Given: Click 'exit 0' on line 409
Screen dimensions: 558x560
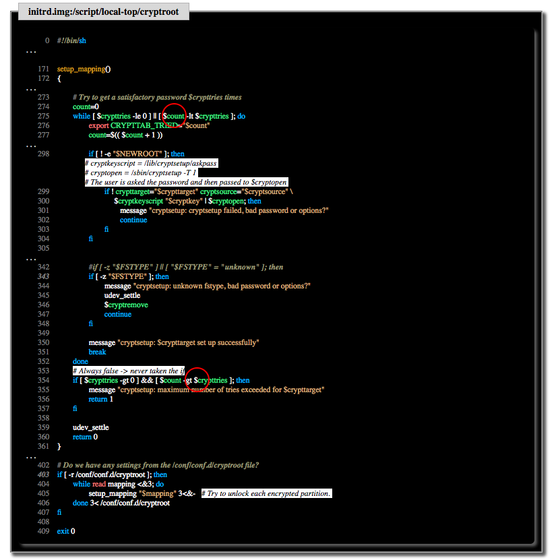Looking at the screenshot, I should [66, 532].
